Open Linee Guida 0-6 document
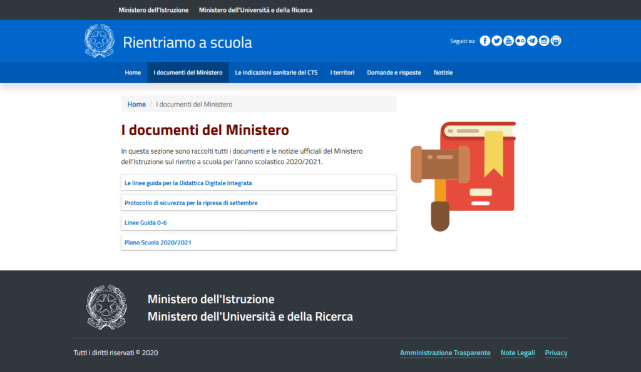 [259, 223]
